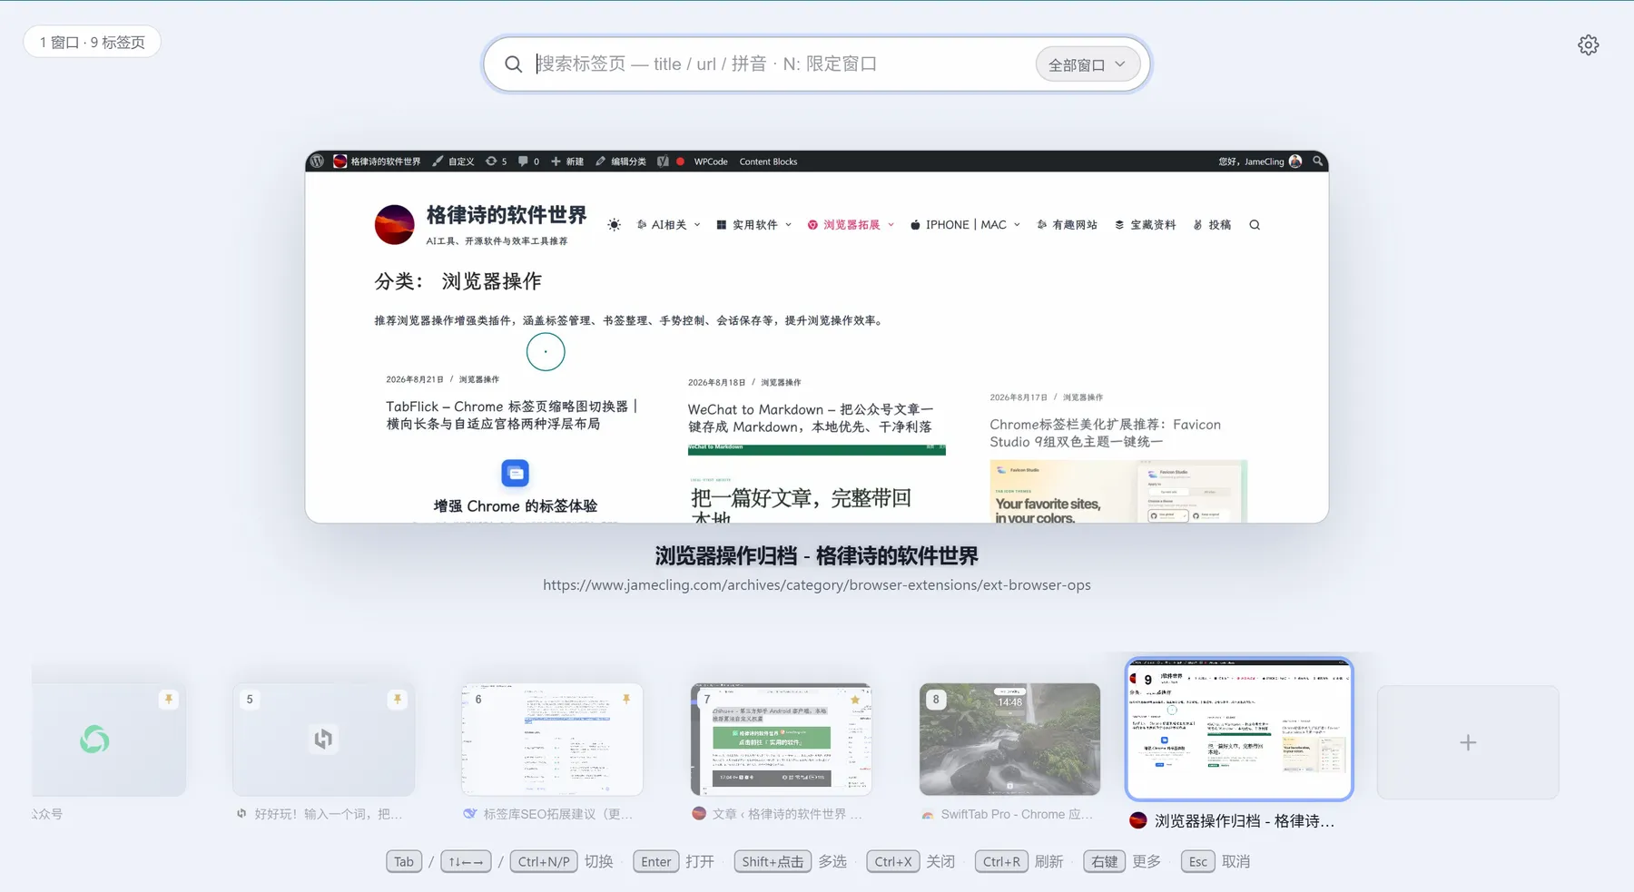Click the 'Ctrl+R' key hint chip
This screenshot has height=892, width=1634.
tap(1001, 862)
